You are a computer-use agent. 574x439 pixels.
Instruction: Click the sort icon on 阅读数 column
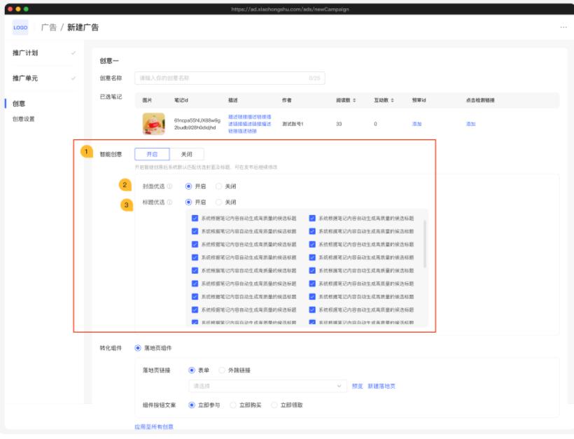pyautogui.click(x=353, y=100)
